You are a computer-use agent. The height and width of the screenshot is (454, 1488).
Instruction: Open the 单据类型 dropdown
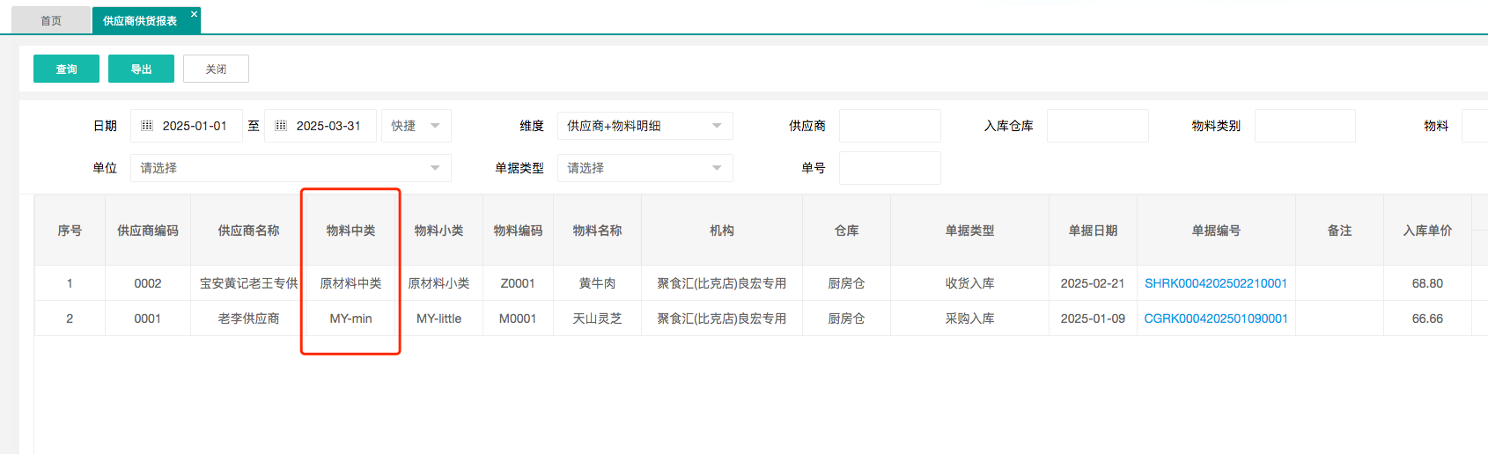click(645, 168)
